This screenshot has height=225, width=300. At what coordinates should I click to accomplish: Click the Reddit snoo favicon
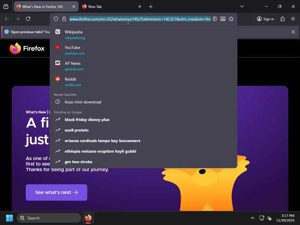point(58,79)
